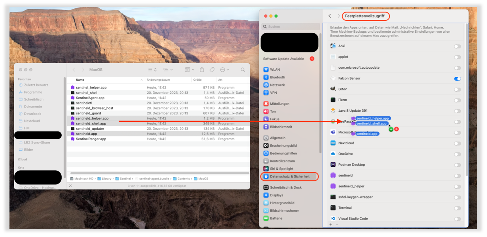Click the Suchen search field
487x237 pixels.
[290, 27]
